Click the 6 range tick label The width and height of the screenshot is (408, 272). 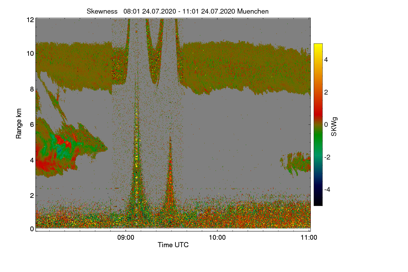(32, 124)
